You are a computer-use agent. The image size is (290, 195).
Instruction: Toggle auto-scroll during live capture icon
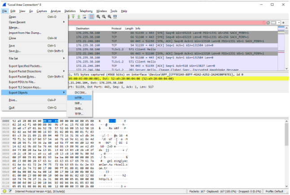tap(84, 17)
